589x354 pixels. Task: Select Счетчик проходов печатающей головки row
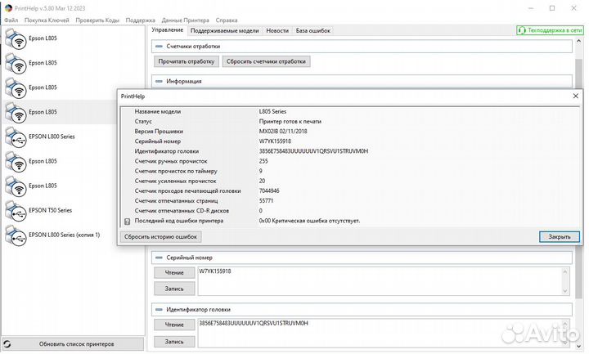click(350, 191)
